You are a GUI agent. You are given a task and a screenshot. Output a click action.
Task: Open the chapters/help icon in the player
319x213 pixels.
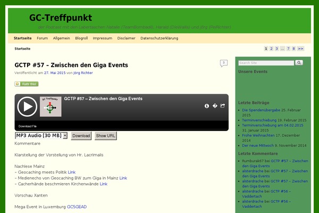pyautogui.click(x=215, y=105)
